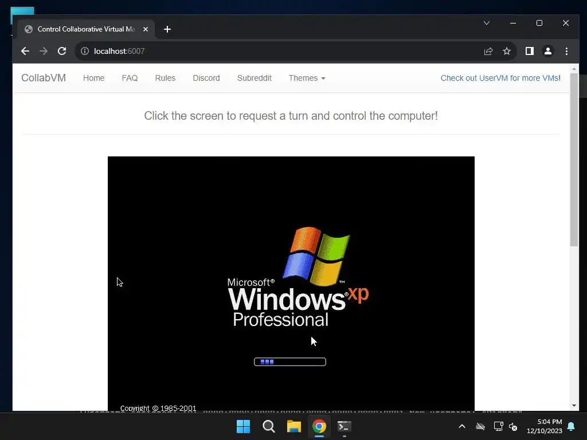
Task: Bookmark this tab with the star icon
Action: pyautogui.click(x=507, y=51)
